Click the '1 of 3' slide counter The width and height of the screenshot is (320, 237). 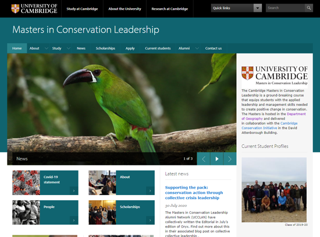click(188, 158)
